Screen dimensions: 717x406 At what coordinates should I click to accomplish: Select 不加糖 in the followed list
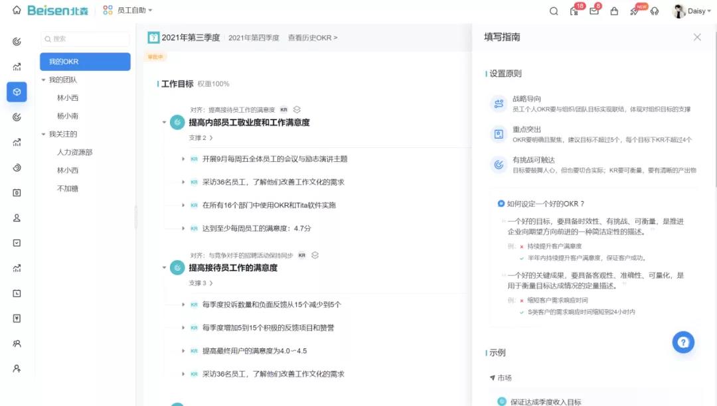68,188
